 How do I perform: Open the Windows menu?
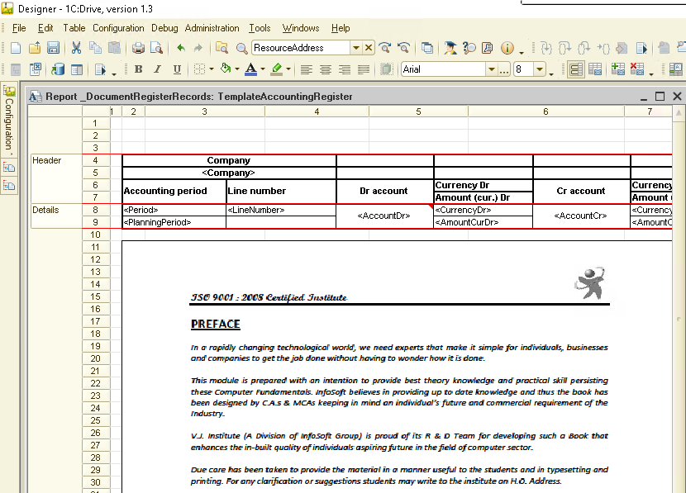point(301,28)
